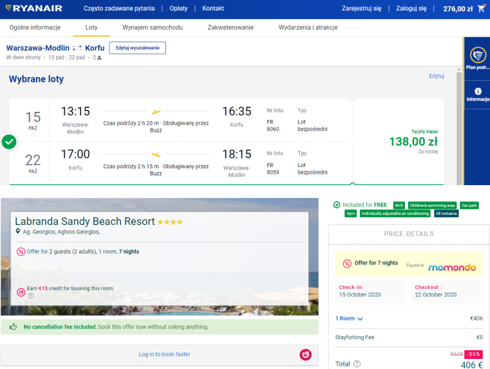
Task: Click the green selected-flight checkmark
Action: tap(9, 142)
